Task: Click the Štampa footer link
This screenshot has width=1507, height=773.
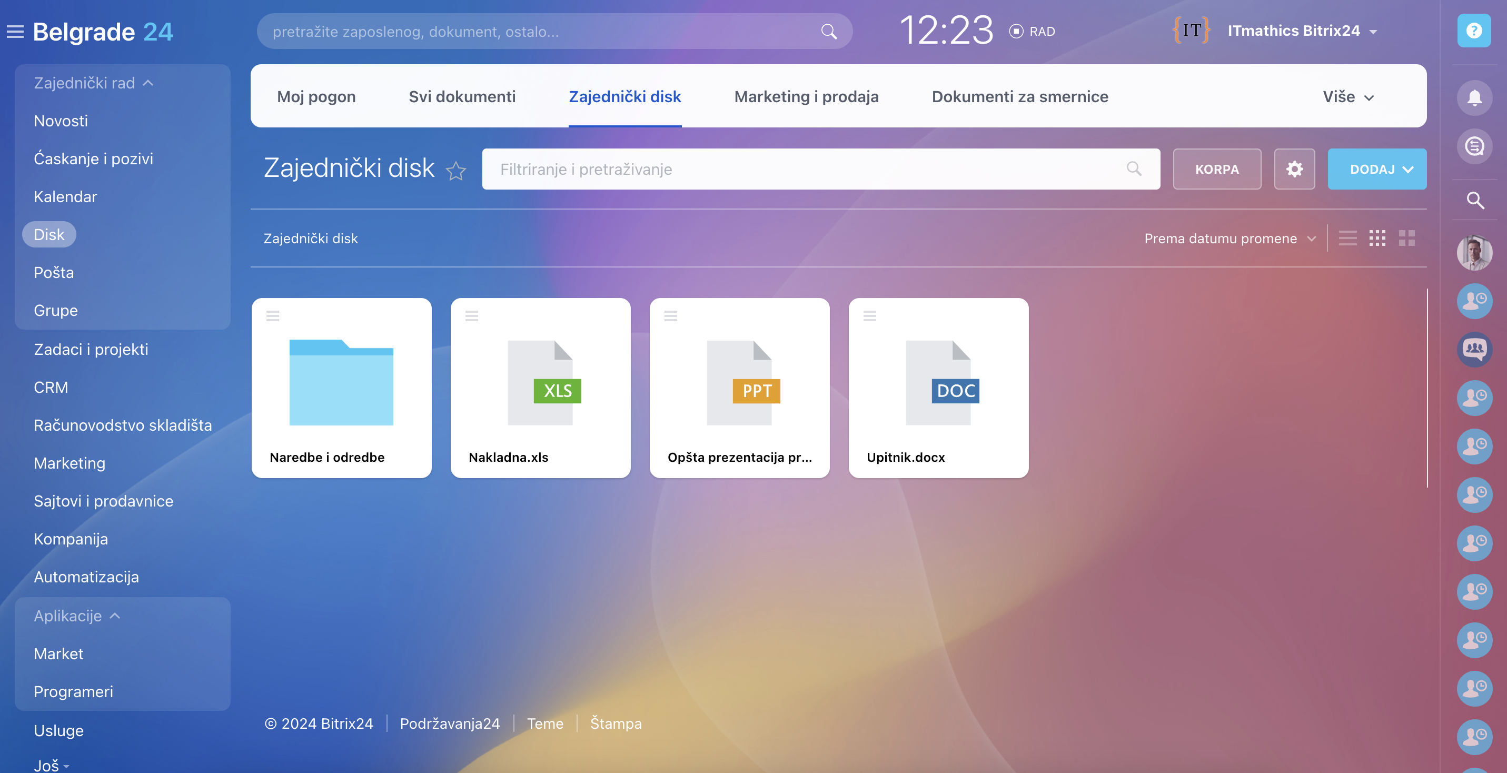Action: coord(616,724)
